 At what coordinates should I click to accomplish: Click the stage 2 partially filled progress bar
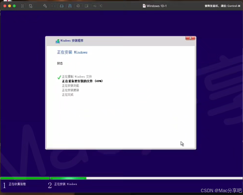[146, 178]
